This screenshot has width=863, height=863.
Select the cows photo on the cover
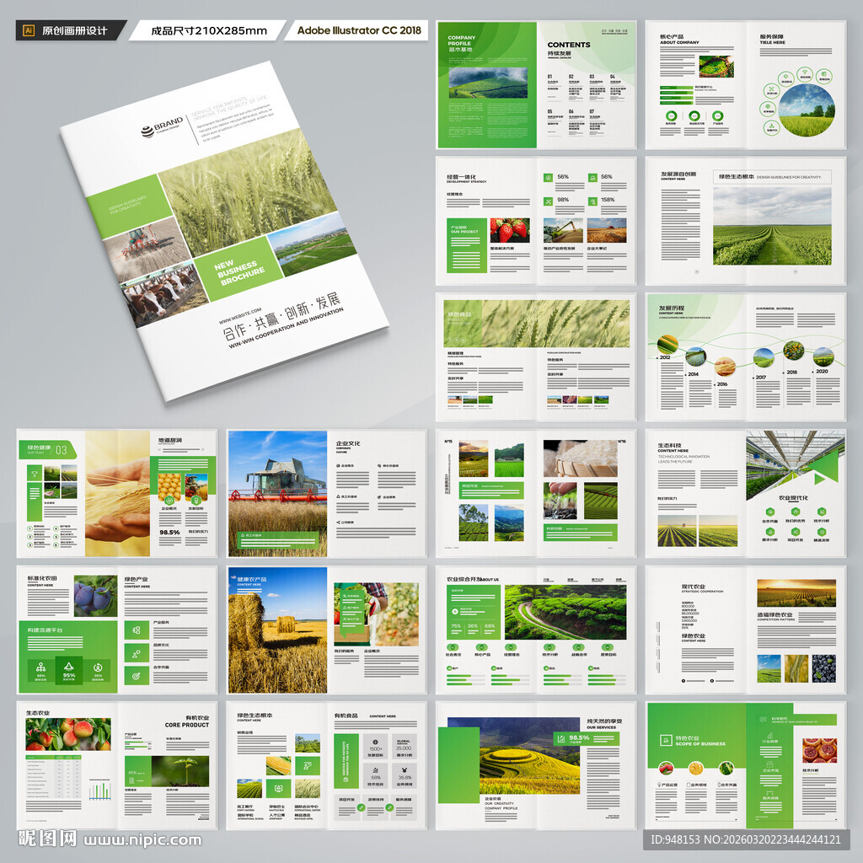point(163,293)
